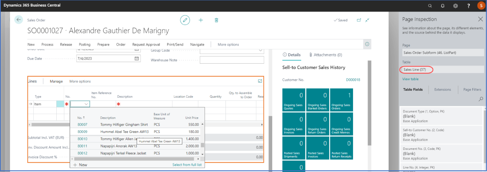This screenshot has width=487, height=172.
Task: Create new record with plus icon
Action: pyautogui.click(x=201, y=20)
